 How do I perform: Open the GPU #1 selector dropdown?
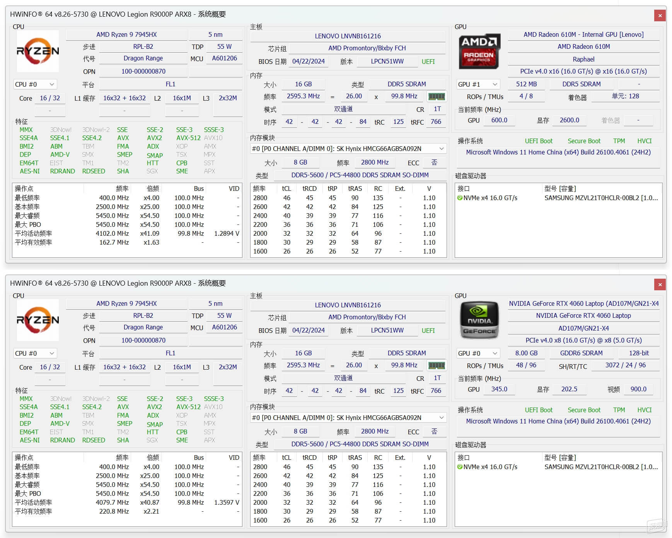478,84
